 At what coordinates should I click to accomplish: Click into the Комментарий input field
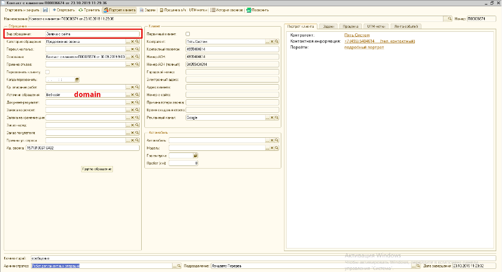pyautogui.click(x=261, y=258)
